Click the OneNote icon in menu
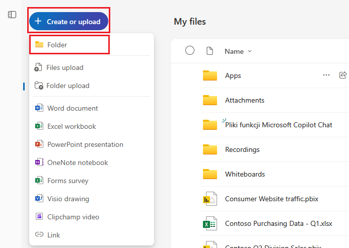The width and height of the screenshot is (349, 248). click(39, 162)
